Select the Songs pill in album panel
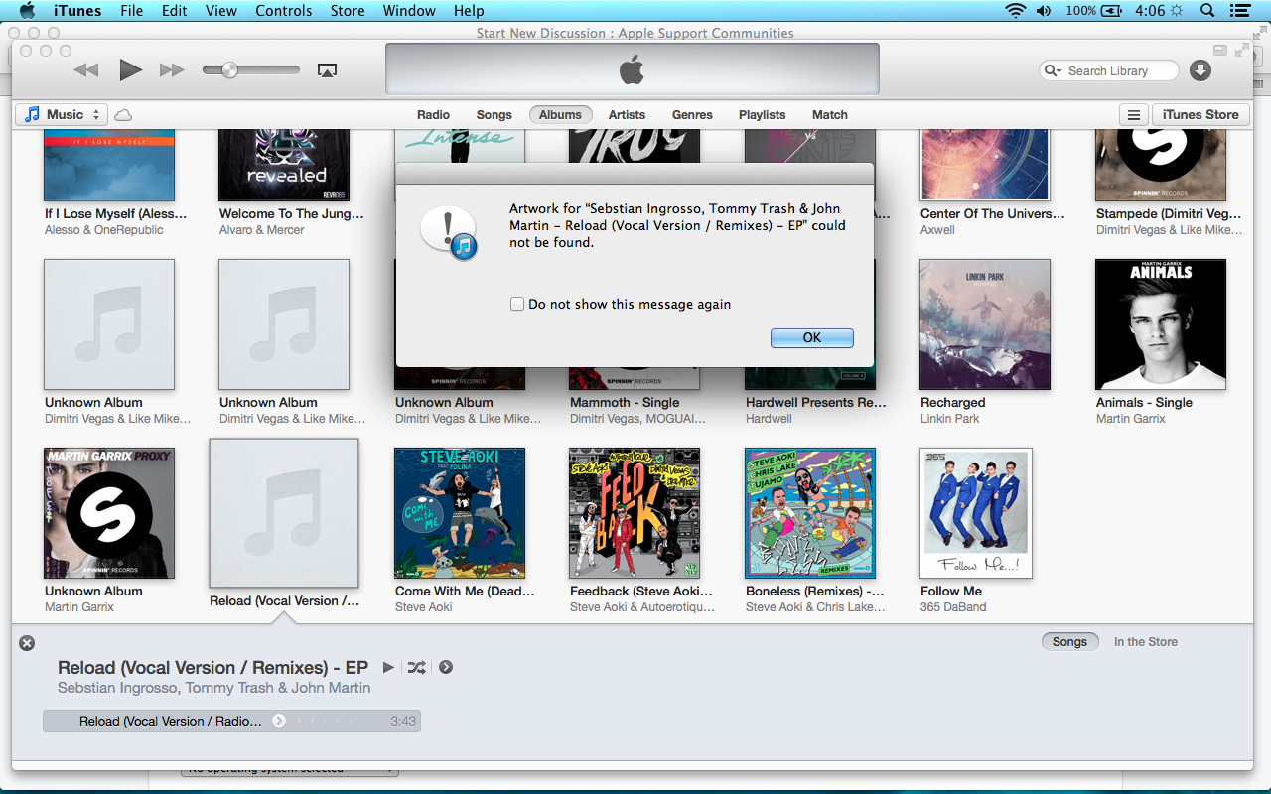 1069,642
